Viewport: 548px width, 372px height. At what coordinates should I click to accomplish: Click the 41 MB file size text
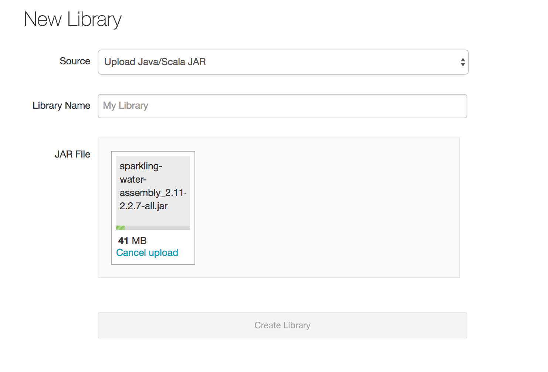(132, 241)
